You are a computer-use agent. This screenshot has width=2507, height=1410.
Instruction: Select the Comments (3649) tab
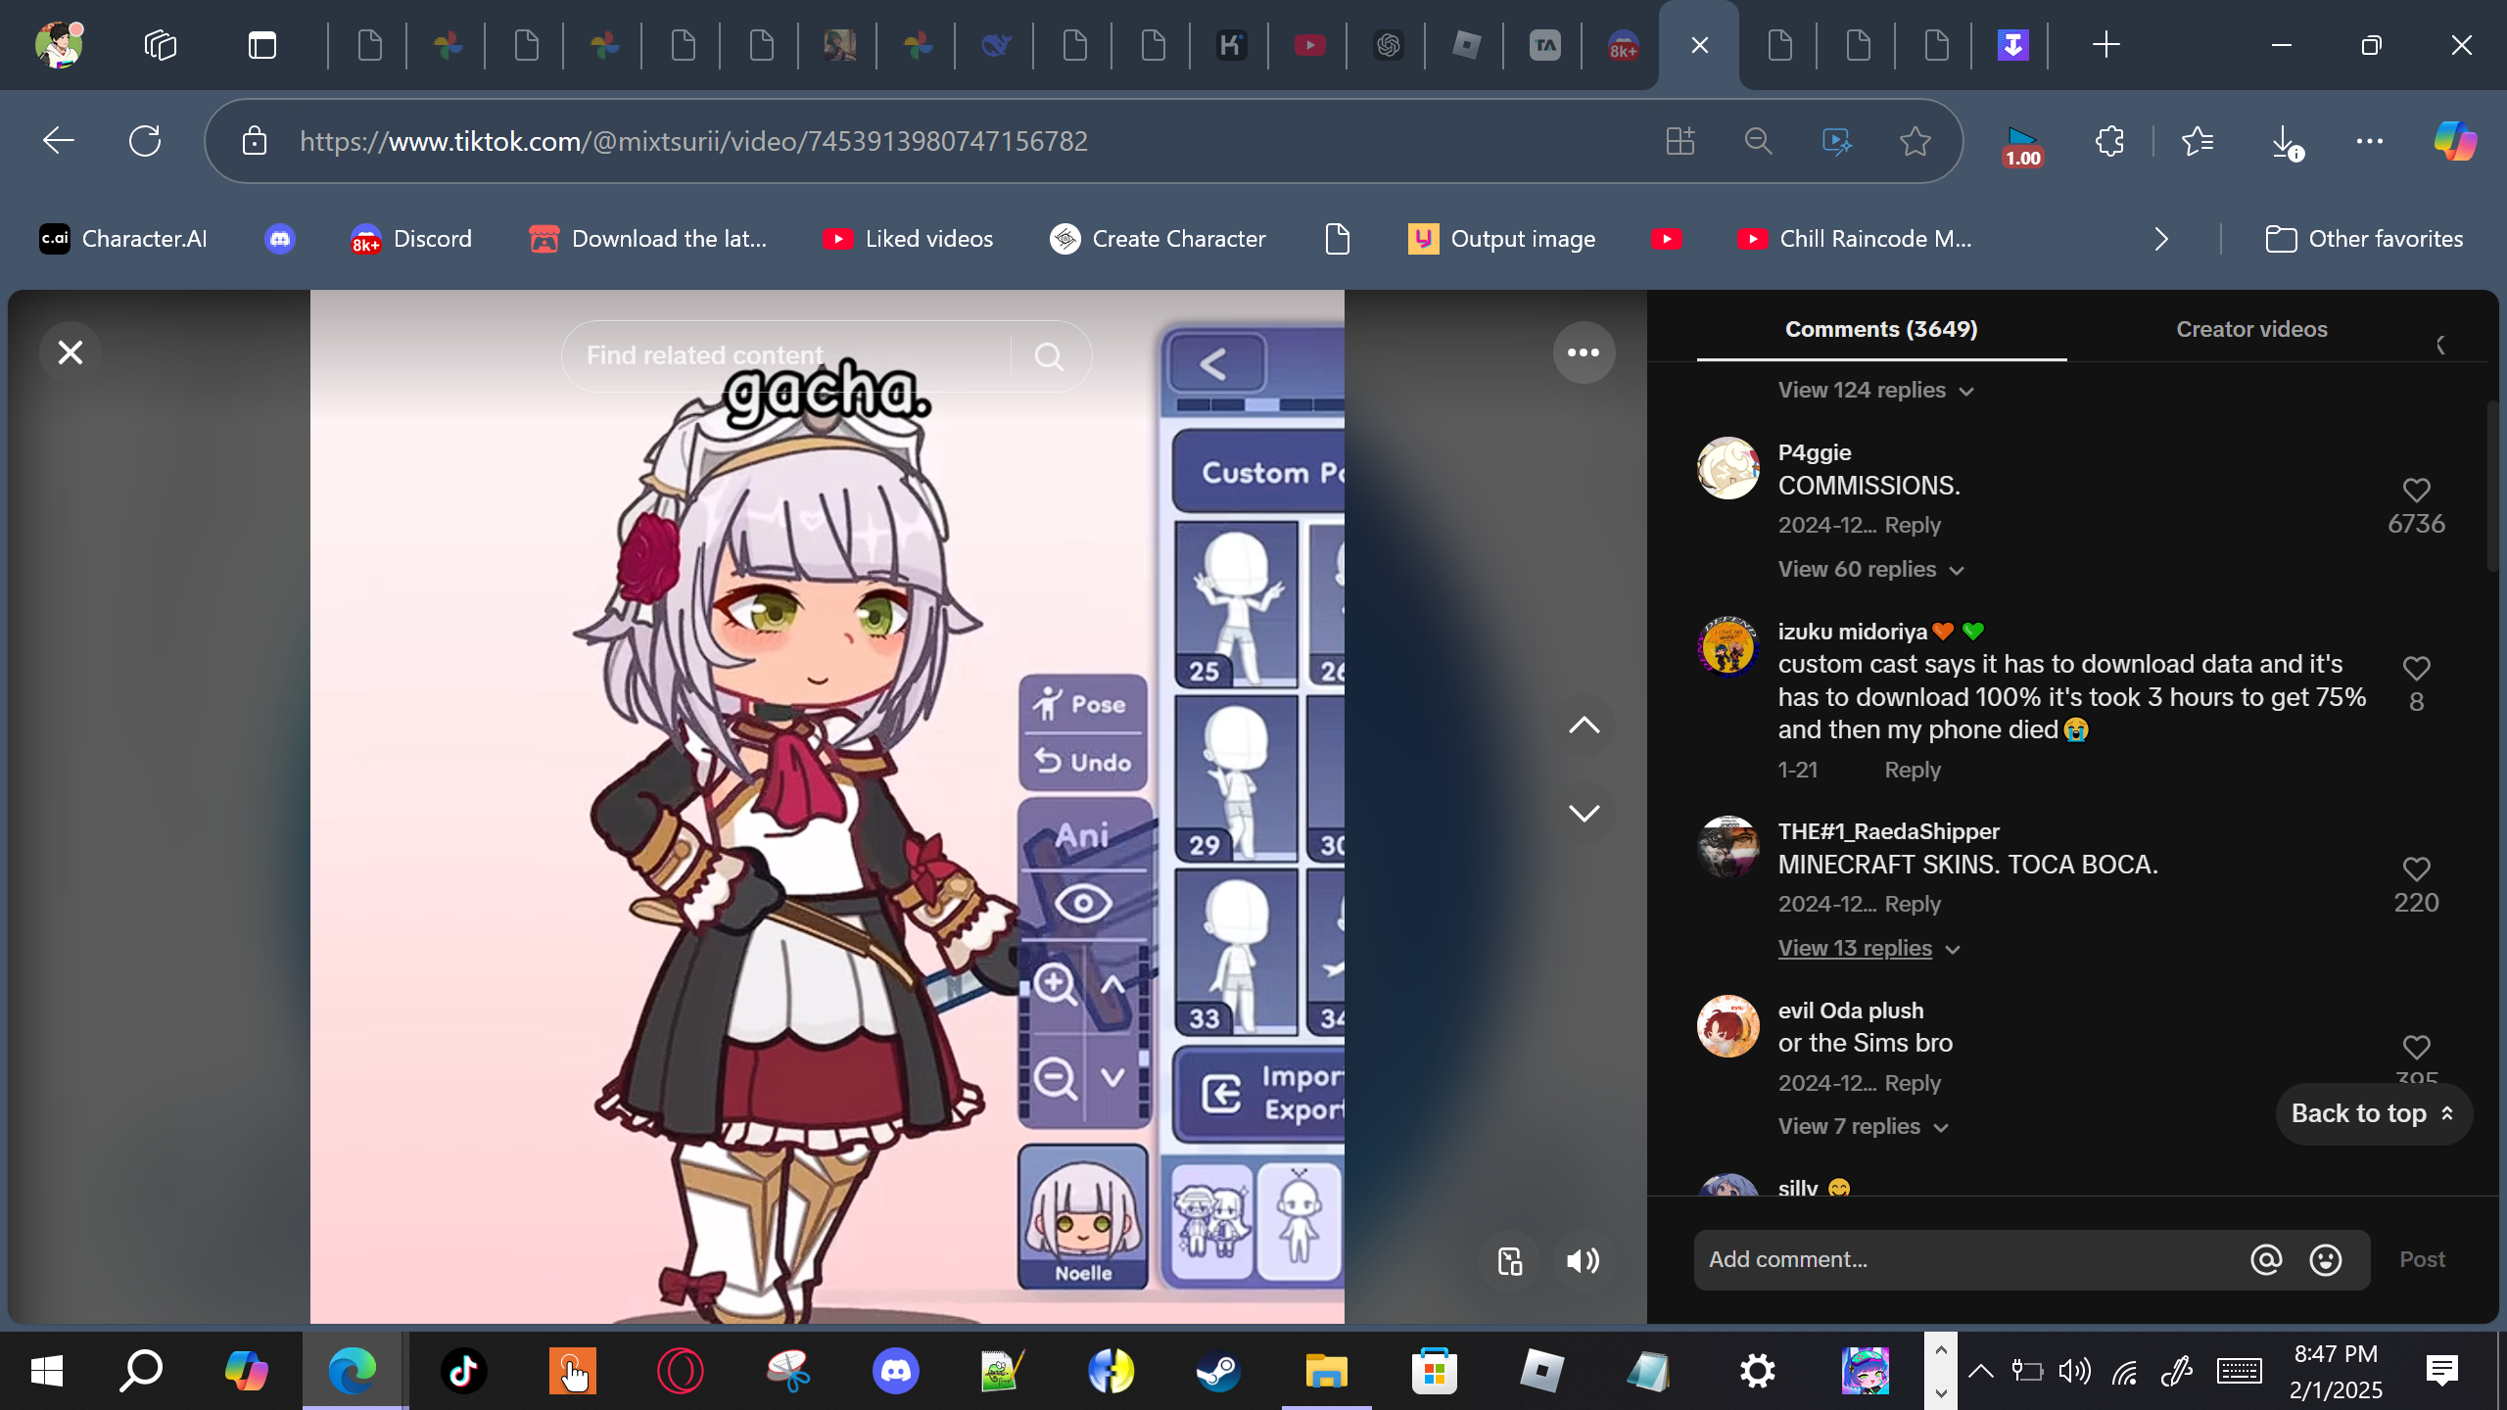pyautogui.click(x=1880, y=330)
